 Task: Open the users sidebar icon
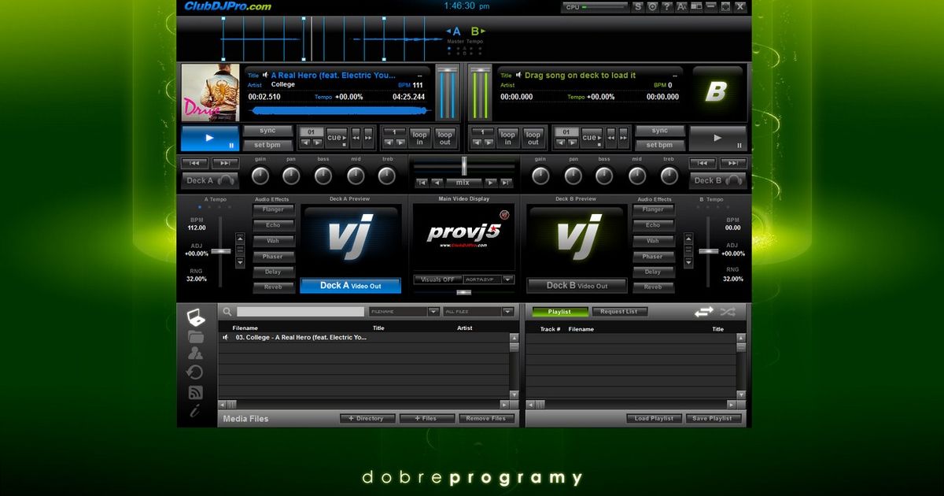(196, 354)
